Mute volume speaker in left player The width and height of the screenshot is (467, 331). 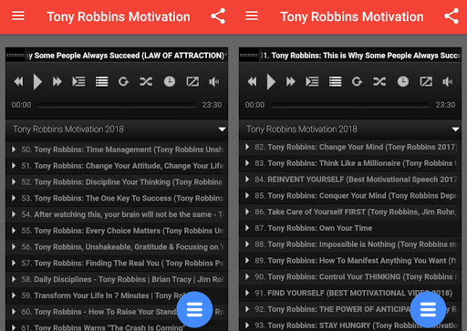[x=213, y=81]
